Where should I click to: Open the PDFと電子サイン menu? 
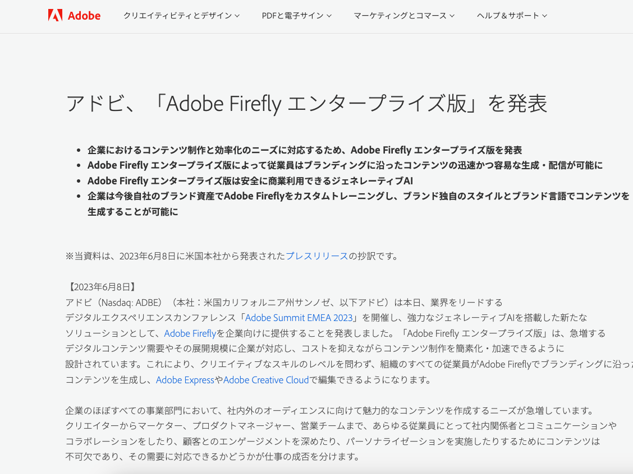coord(292,16)
